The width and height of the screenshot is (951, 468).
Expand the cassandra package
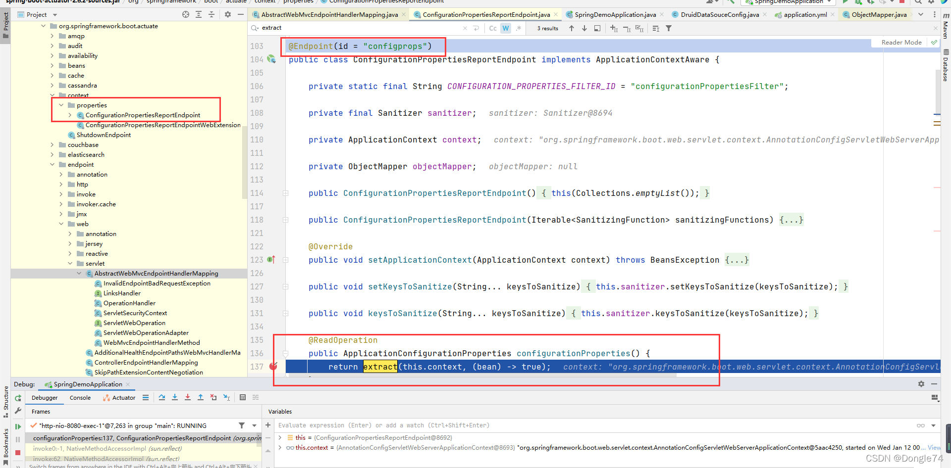[52, 85]
